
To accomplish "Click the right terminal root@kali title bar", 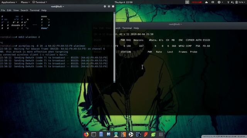I will click(175, 24).
